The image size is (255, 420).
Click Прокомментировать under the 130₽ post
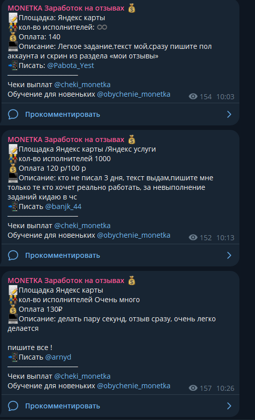click(x=62, y=406)
